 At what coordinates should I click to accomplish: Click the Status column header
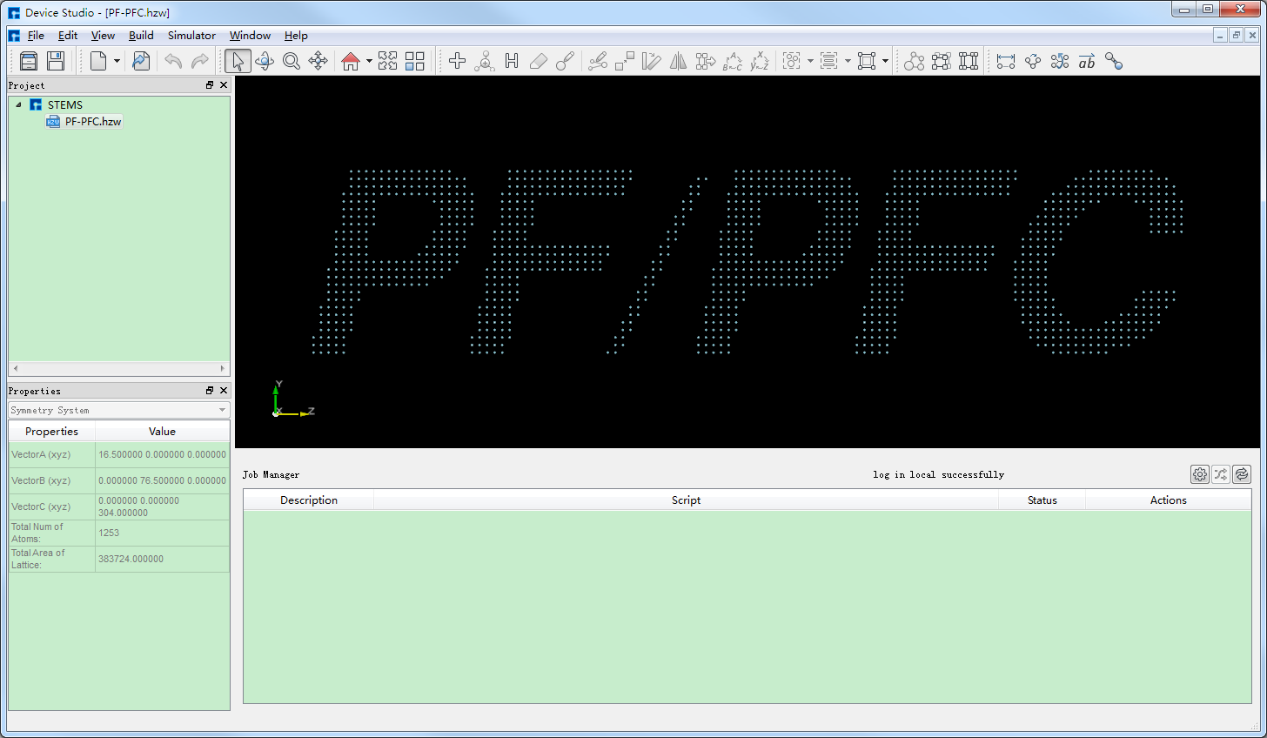click(x=1042, y=500)
